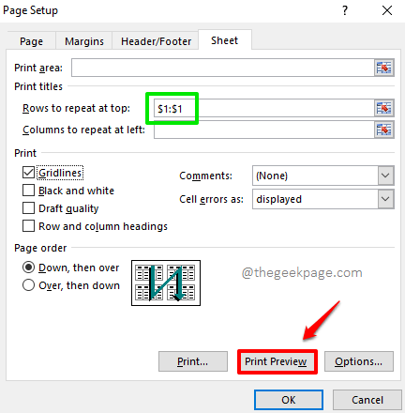Open the Header/Footer tab
The image size is (405, 413).
click(156, 41)
